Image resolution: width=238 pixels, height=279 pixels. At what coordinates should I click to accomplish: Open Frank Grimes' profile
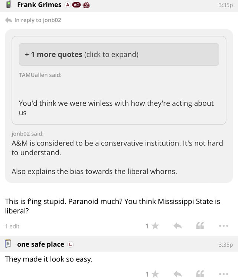pyautogui.click(x=39, y=5)
